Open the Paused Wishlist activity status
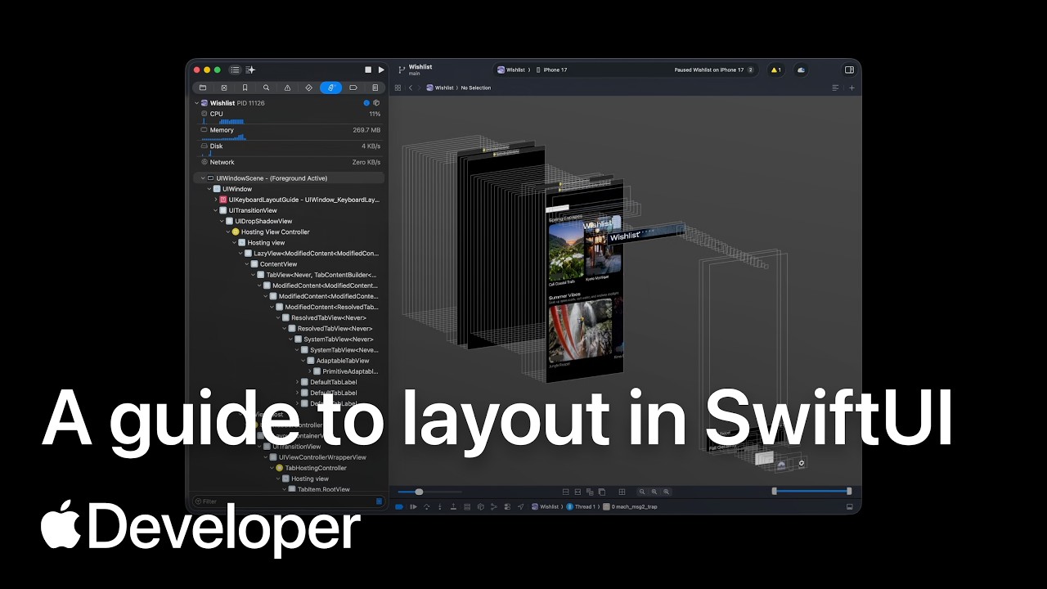1047x589 pixels. coord(709,70)
